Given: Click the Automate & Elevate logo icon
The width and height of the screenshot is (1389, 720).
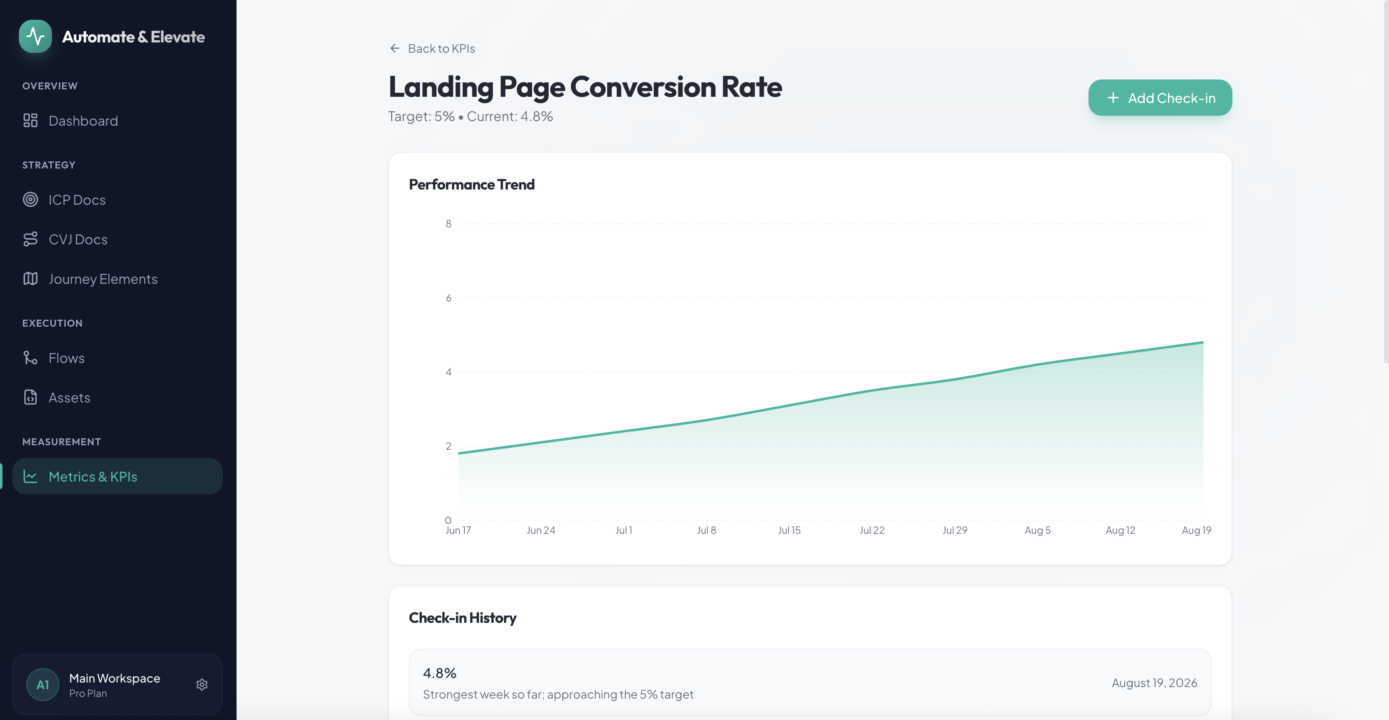Looking at the screenshot, I should click(x=35, y=36).
